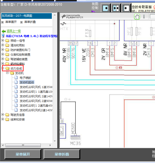Click the horizontal scrollbar right arrow
The width and height of the screenshot is (155, 163).
pyautogui.click(x=50, y=145)
